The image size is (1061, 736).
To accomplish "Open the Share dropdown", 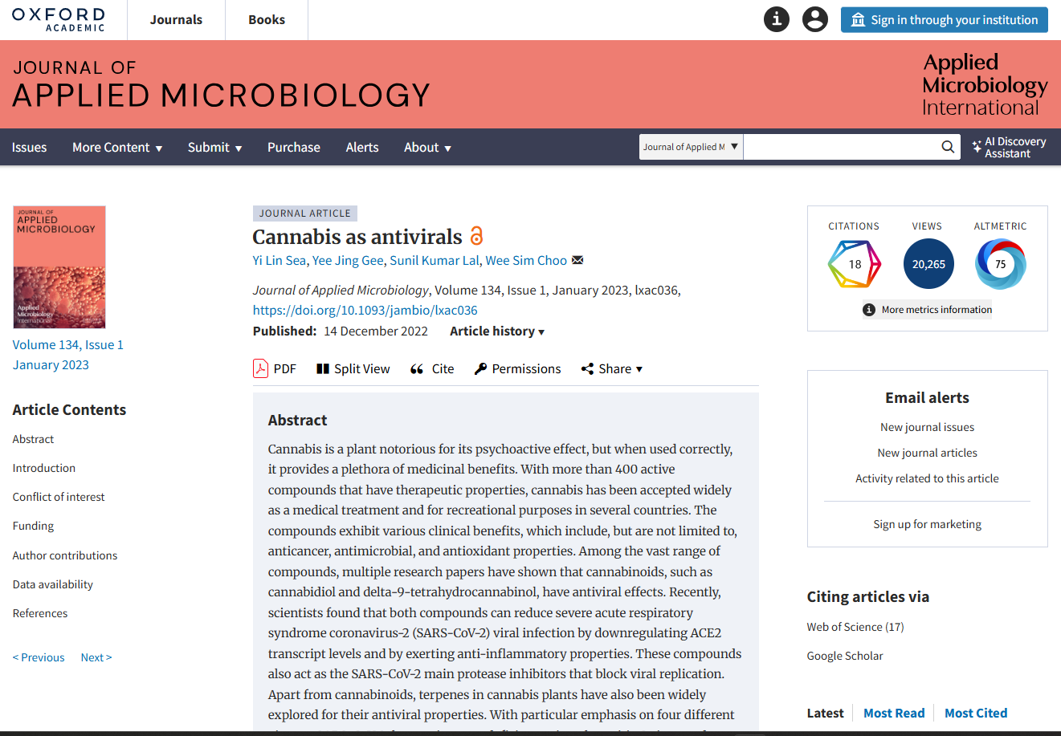I will [612, 369].
